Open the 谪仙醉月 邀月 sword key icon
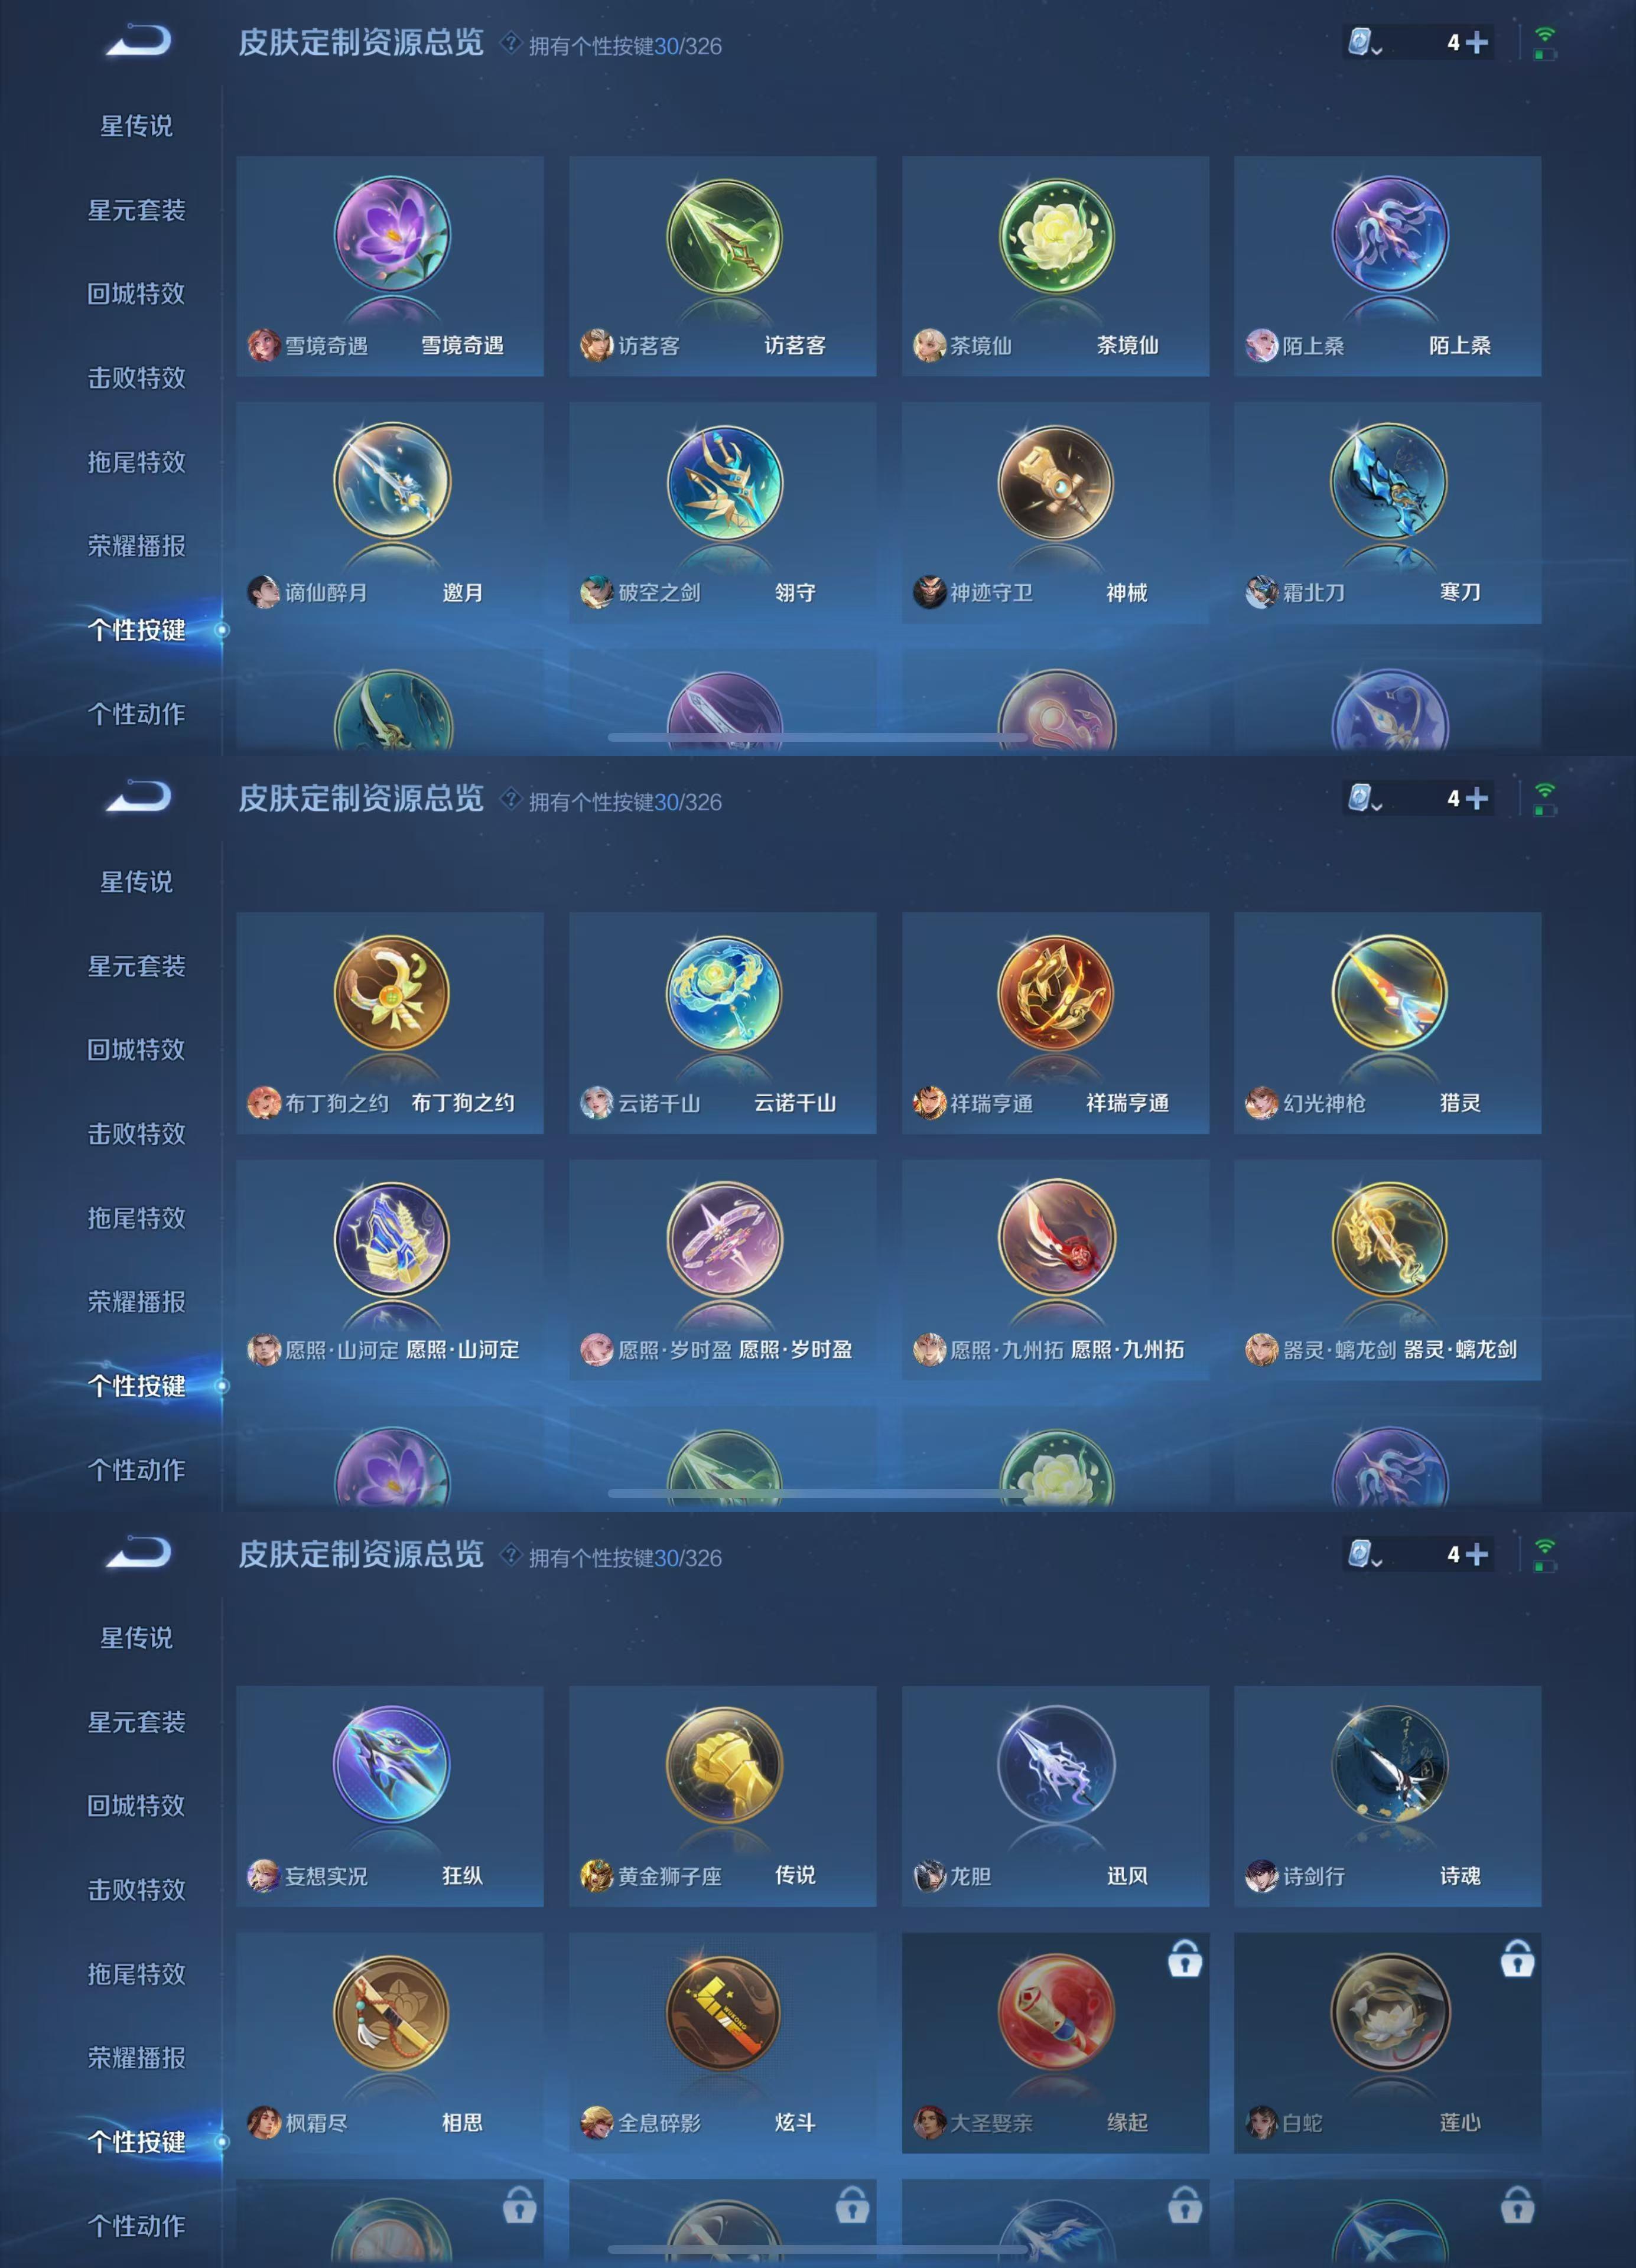The height and width of the screenshot is (2268, 1636). pyautogui.click(x=391, y=482)
